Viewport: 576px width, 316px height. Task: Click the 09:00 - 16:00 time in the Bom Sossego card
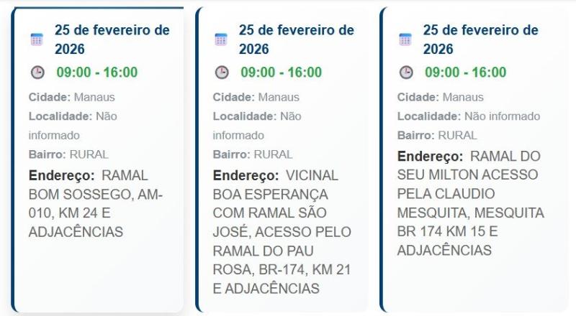point(96,73)
